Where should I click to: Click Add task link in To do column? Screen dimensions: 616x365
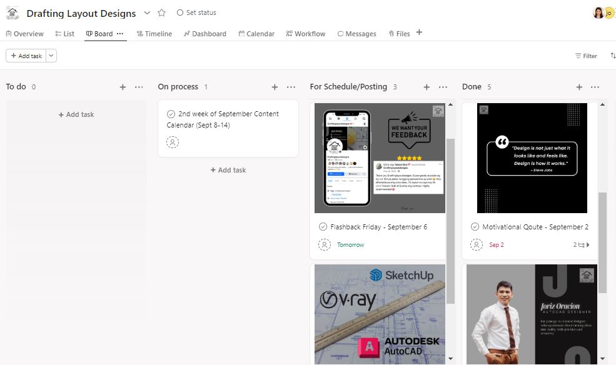[x=76, y=114]
